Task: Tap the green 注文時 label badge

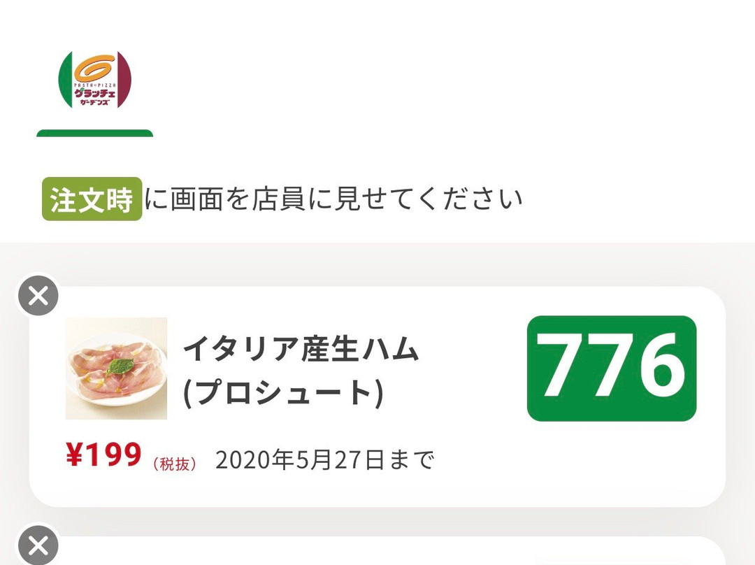Action: click(x=92, y=199)
